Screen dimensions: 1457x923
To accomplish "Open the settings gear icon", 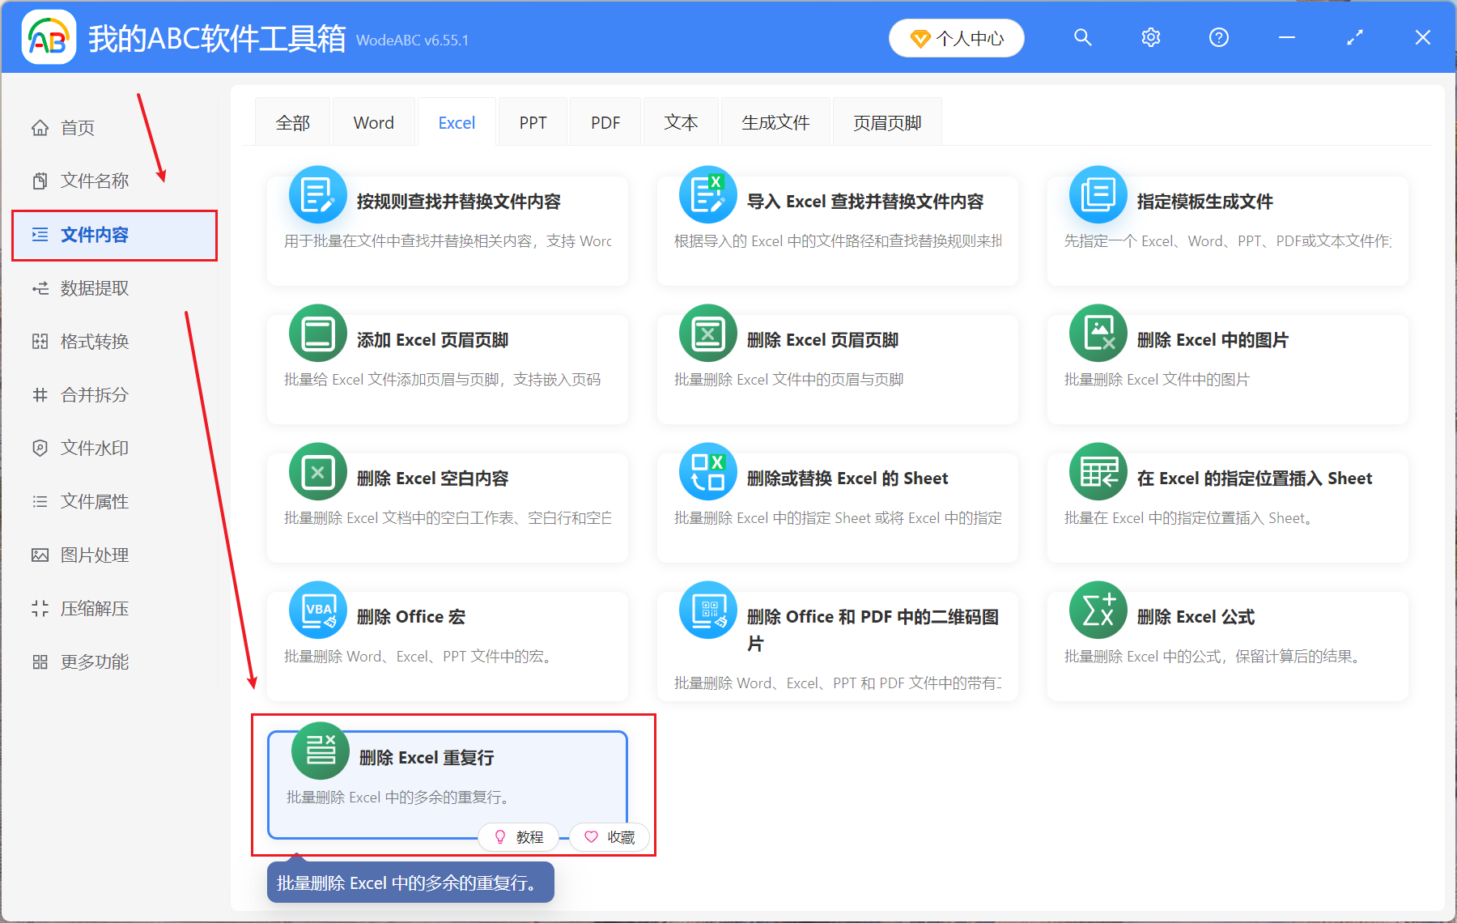I will click(1150, 37).
